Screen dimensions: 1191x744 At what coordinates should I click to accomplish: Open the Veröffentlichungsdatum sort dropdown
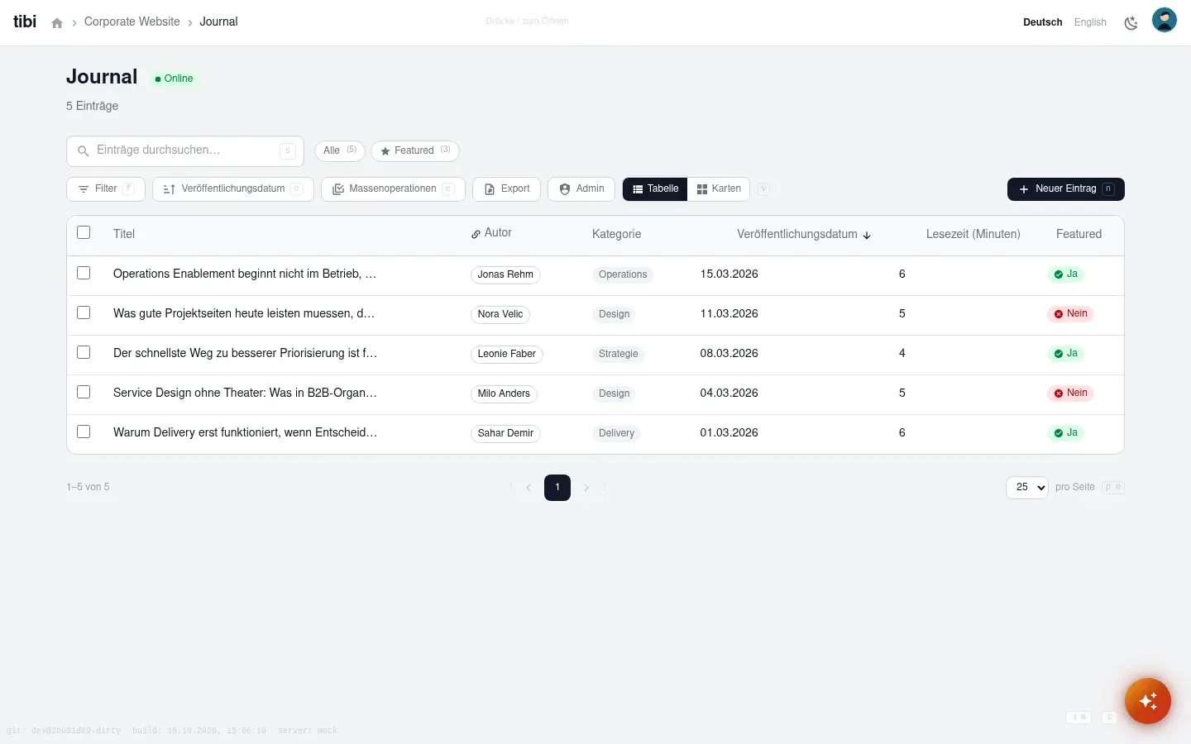click(x=233, y=189)
